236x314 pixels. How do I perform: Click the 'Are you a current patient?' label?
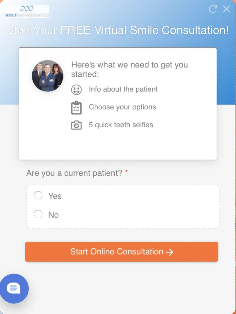click(74, 173)
